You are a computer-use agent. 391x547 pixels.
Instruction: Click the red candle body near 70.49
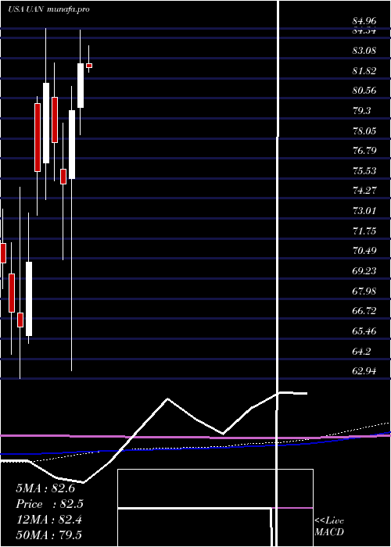[3, 253]
